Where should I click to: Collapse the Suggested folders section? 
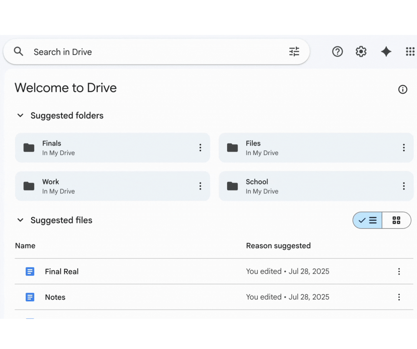tap(20, 115)
